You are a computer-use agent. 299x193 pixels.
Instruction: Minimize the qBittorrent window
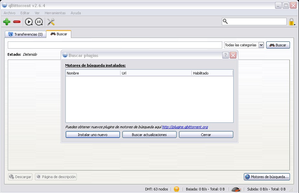[278, 5]
